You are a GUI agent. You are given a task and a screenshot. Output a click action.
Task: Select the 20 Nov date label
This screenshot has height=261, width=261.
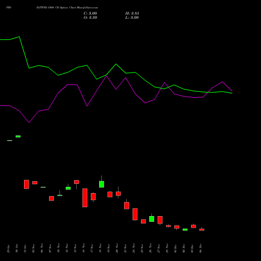pyautogui.click(x=117, y=248)
